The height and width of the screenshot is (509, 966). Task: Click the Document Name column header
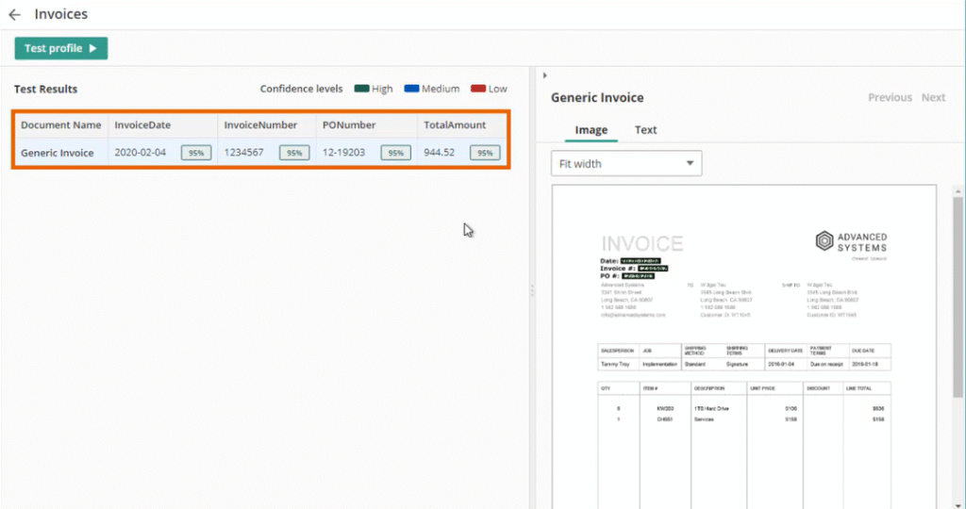pyautogui.click(x=60, y=124)
